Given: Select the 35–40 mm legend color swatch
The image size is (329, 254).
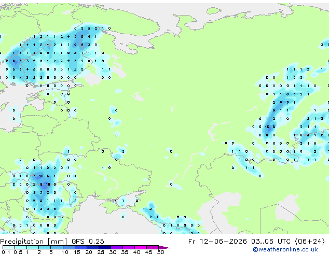Looking at the screenshot, I should coord(128,247).
